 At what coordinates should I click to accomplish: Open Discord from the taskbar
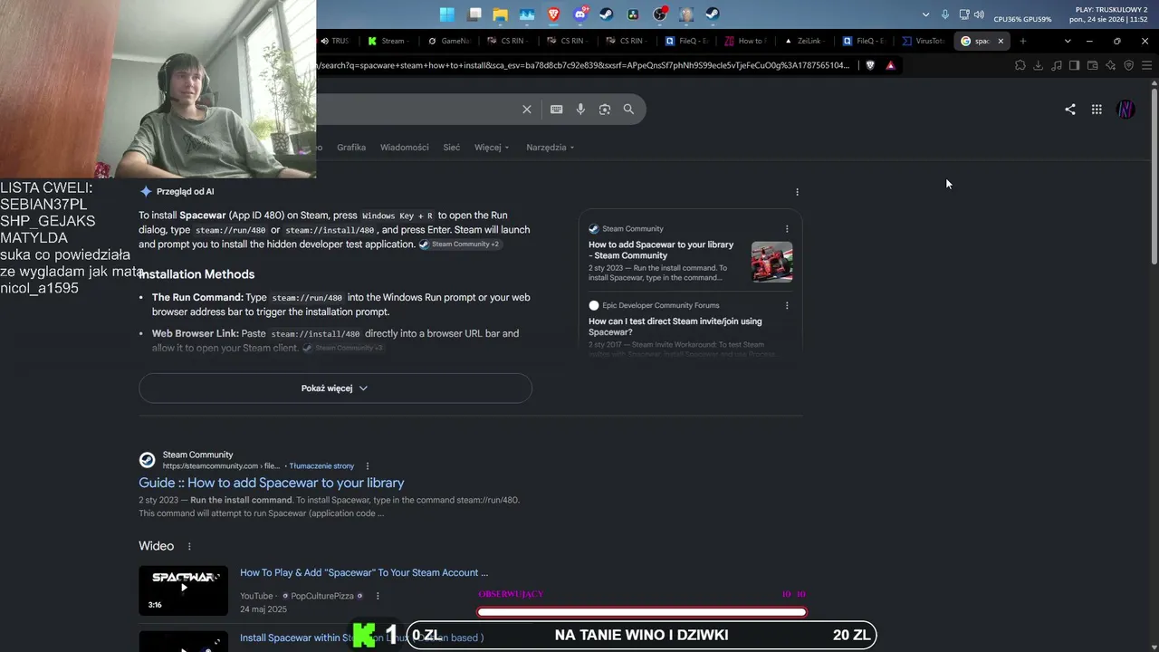580,14
